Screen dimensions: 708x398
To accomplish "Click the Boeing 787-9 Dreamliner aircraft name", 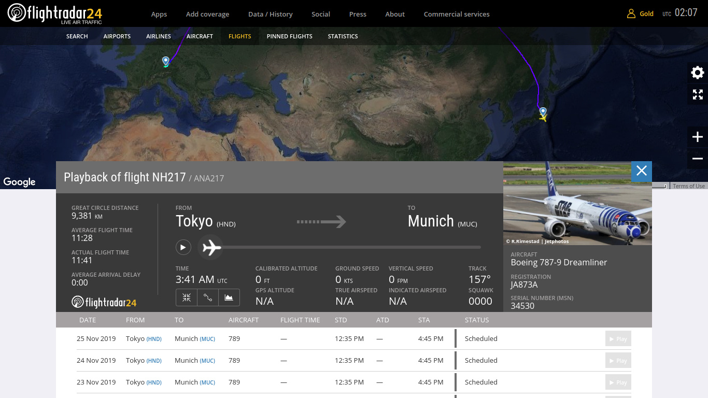I will [x=559, y=262].
